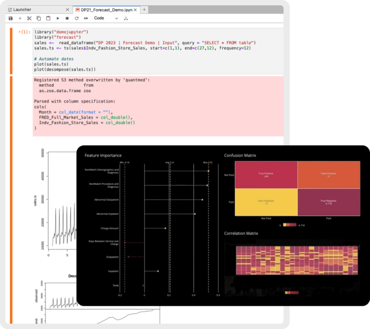This screenshot has width=370, height=329.
Task: Click the git branch icon in the toolbar
Action: pyautogui.click(x=126, y=18)
